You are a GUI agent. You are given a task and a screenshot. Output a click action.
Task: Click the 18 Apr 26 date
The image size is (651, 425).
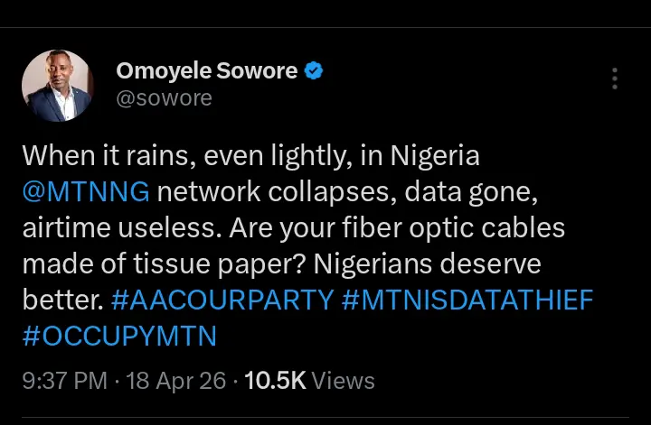(176, 381)
